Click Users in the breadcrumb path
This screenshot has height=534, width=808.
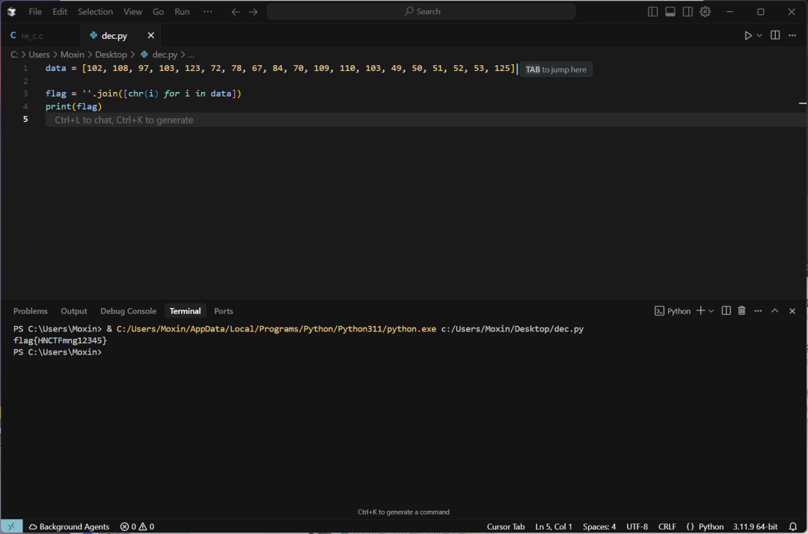click(x=39, y=55)
